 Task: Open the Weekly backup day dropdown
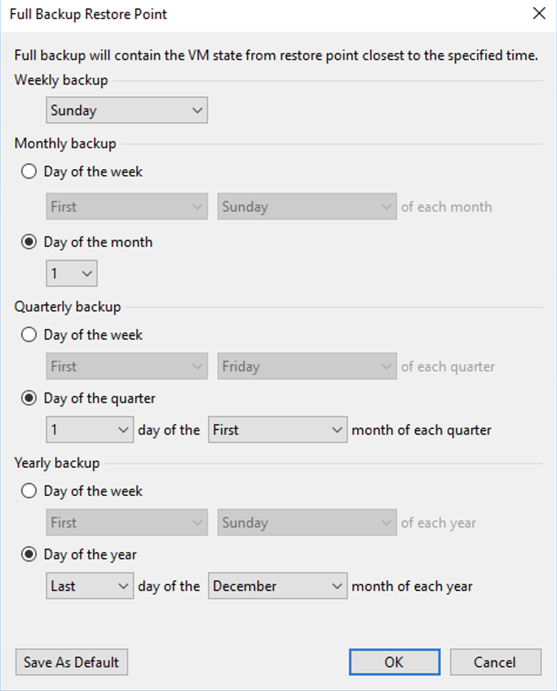pyautogui.click(x=127, y=110)
